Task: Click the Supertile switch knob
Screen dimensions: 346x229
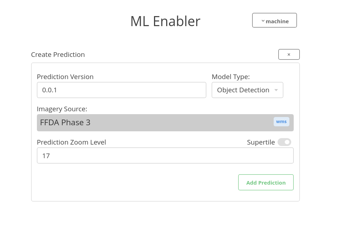Action: [x=287, y=142]
